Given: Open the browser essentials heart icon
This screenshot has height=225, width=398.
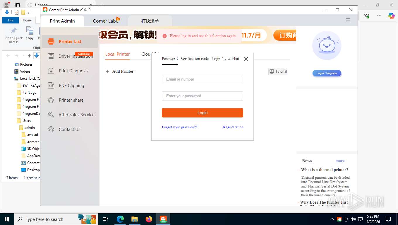Looking at the screenshot, I should pos(366,16).
